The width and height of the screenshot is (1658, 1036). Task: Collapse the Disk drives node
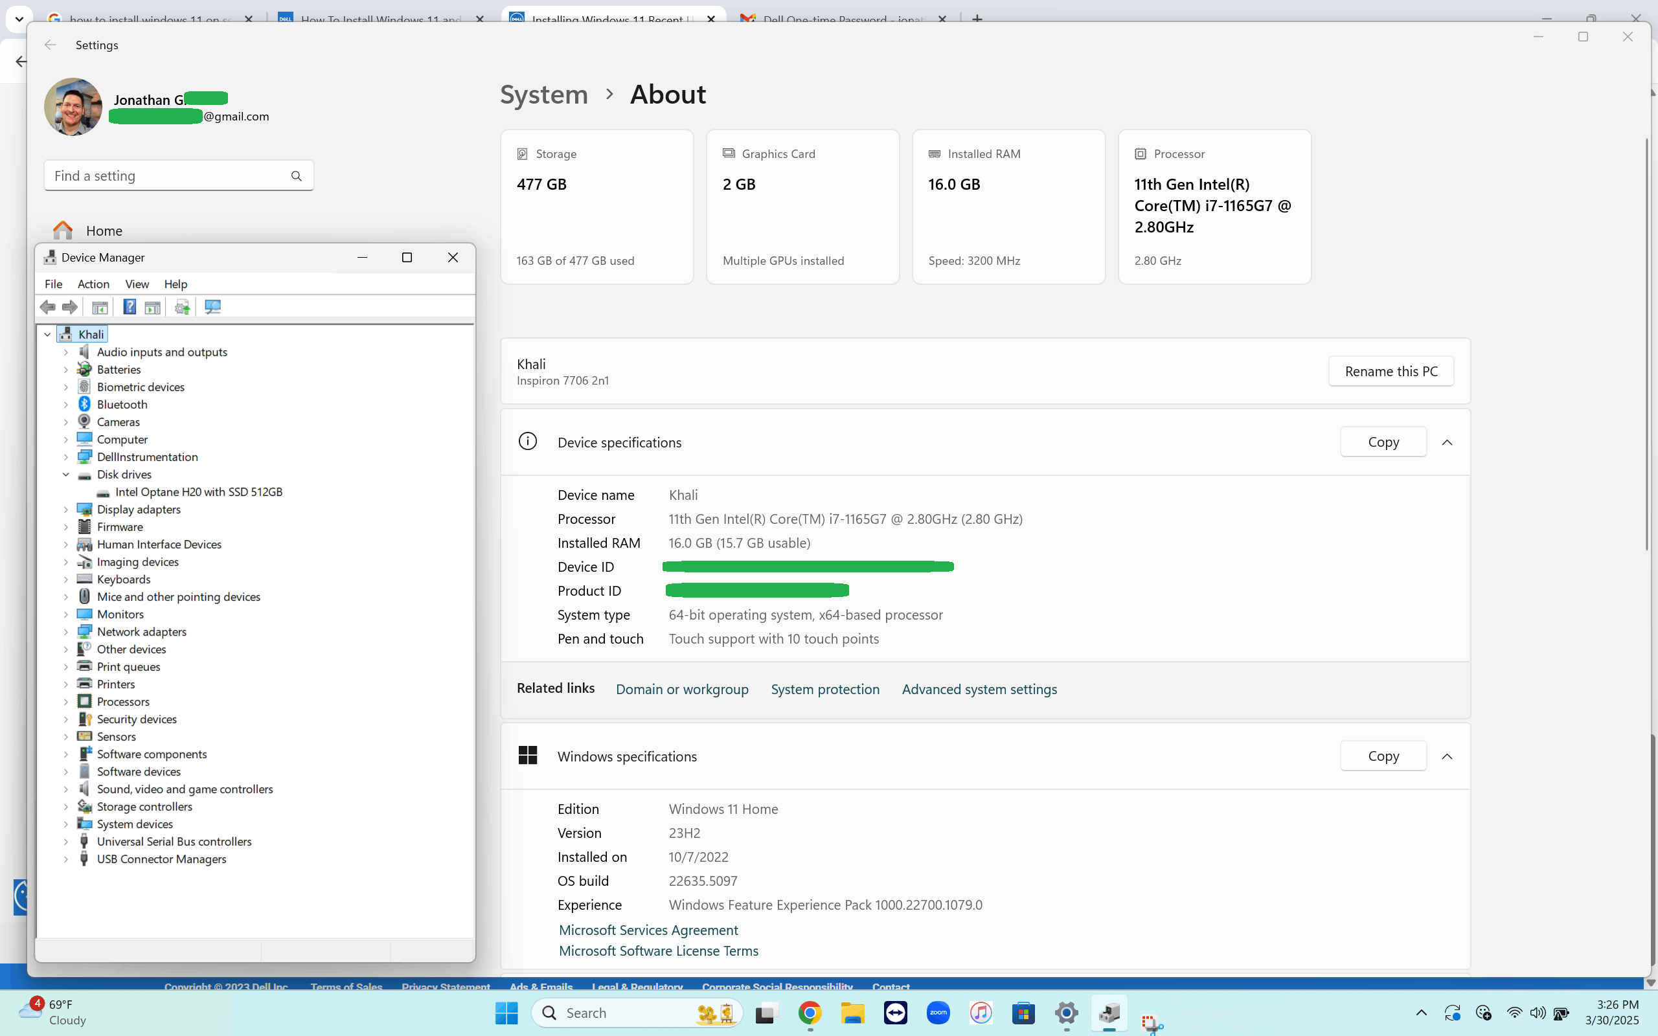point(66,474)
